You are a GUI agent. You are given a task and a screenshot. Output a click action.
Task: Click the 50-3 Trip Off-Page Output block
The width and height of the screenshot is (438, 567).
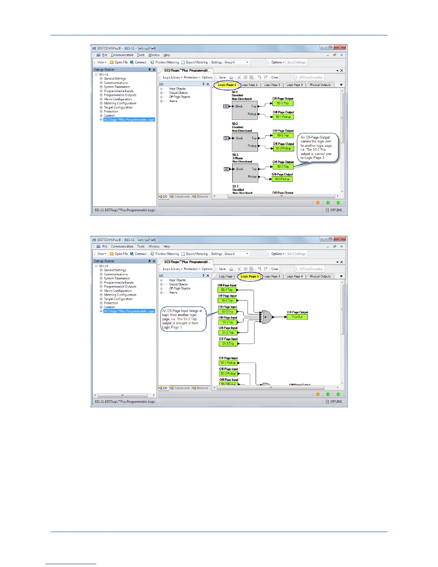pos(283,167)
